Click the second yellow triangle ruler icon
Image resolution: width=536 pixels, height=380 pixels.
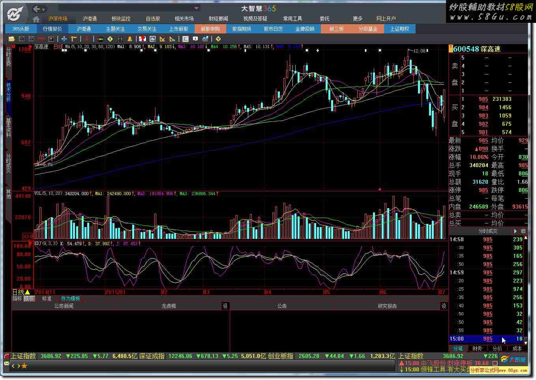(x=172, y=39)
